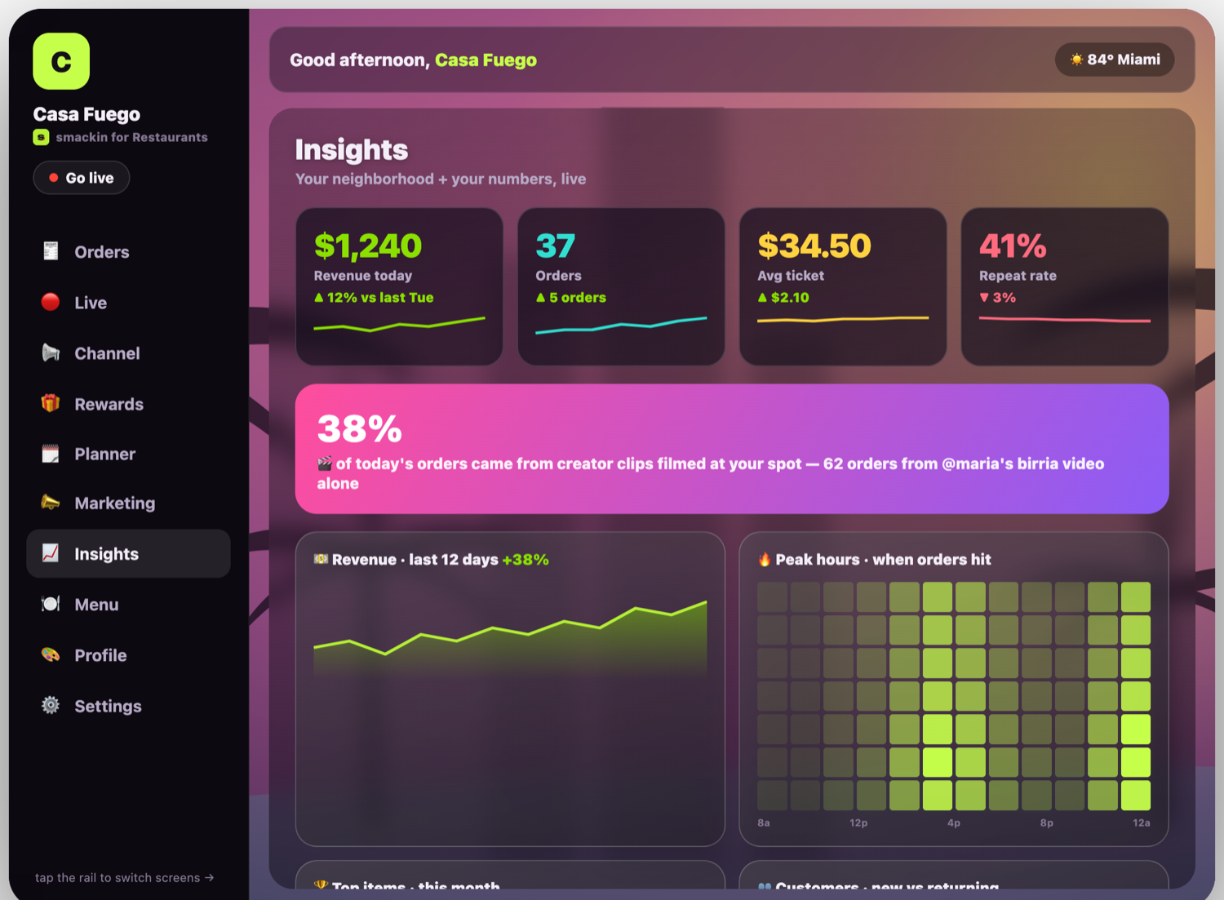
Task: Open the Orders screen
Action: (128, 251)
